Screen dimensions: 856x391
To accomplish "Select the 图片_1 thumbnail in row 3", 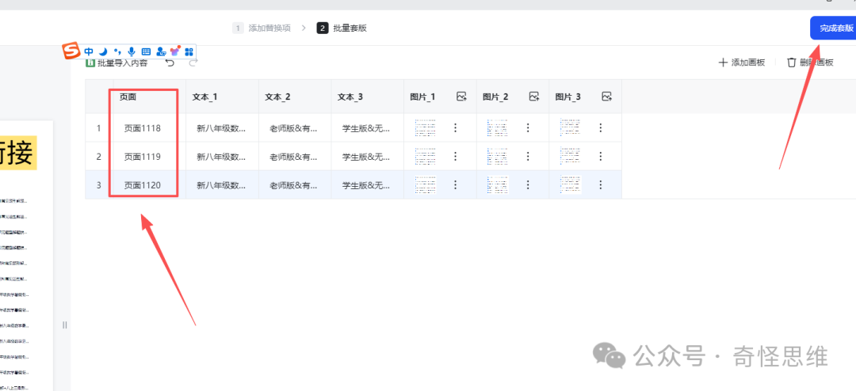I will (x=426, y=184).
